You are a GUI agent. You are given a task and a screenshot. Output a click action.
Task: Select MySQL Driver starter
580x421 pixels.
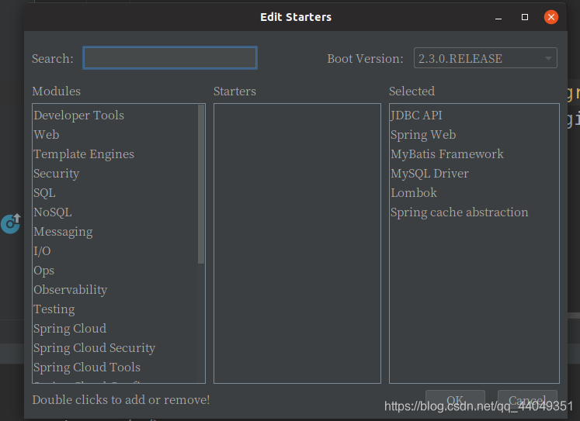pyautogui.click(x=429, y=174)
